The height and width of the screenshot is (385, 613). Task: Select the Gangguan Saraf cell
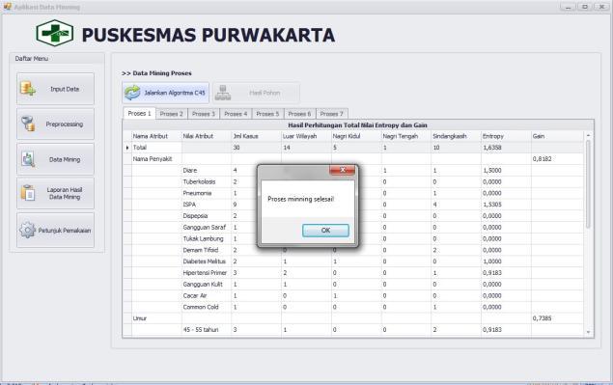coord(207,227)
